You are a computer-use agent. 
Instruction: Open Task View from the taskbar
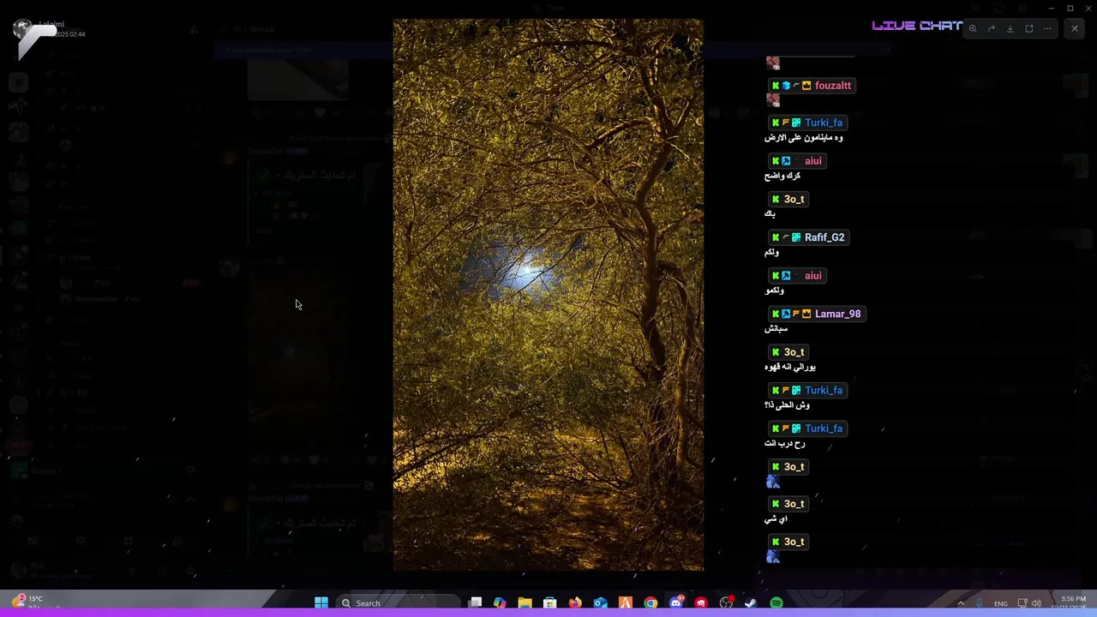476,603
